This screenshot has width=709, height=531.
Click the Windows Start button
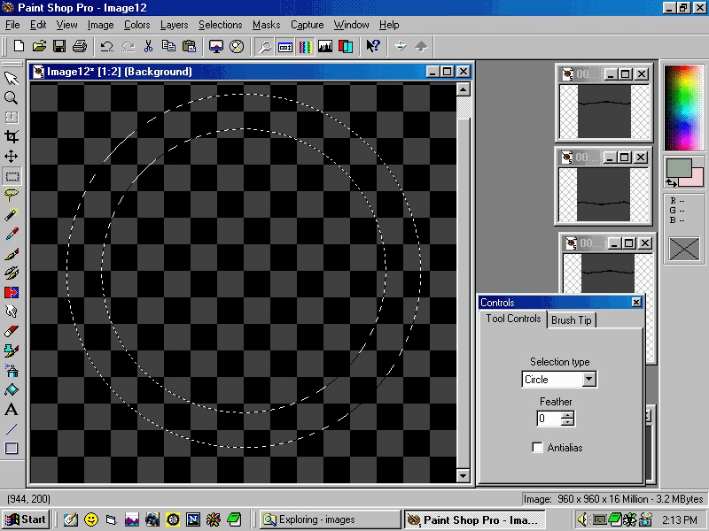click(26, 519)
